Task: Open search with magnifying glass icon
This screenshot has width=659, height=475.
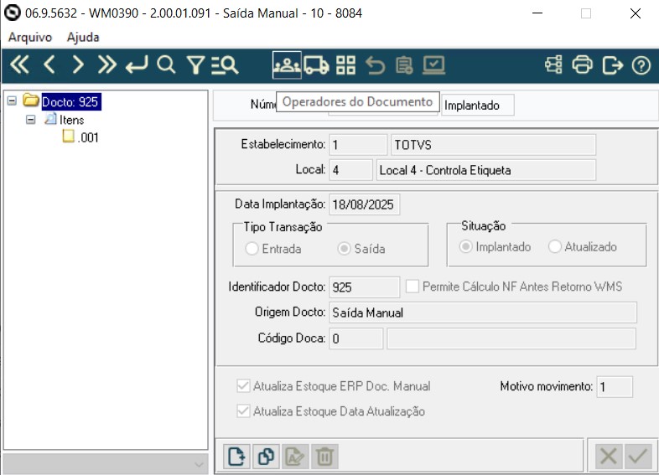Action: point(166,65)
